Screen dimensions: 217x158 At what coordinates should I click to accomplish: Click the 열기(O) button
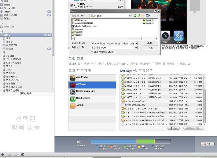pos(150,43)
